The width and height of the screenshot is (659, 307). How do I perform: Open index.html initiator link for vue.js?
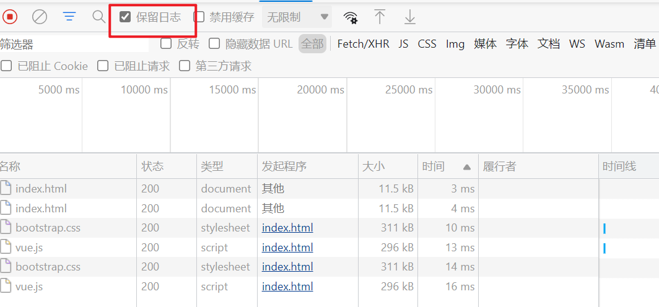[287, 248]
